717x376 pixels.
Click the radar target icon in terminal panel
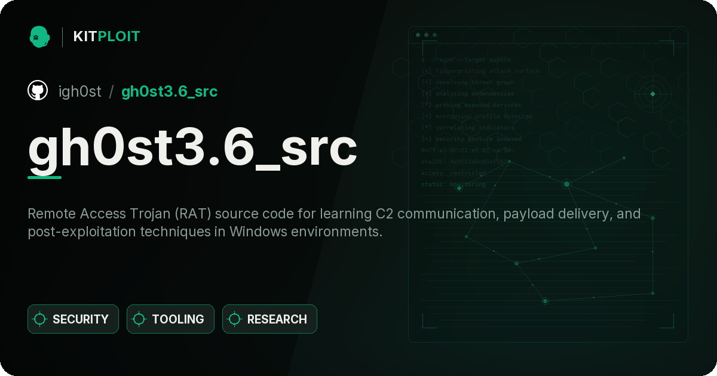tap(652, 94)
